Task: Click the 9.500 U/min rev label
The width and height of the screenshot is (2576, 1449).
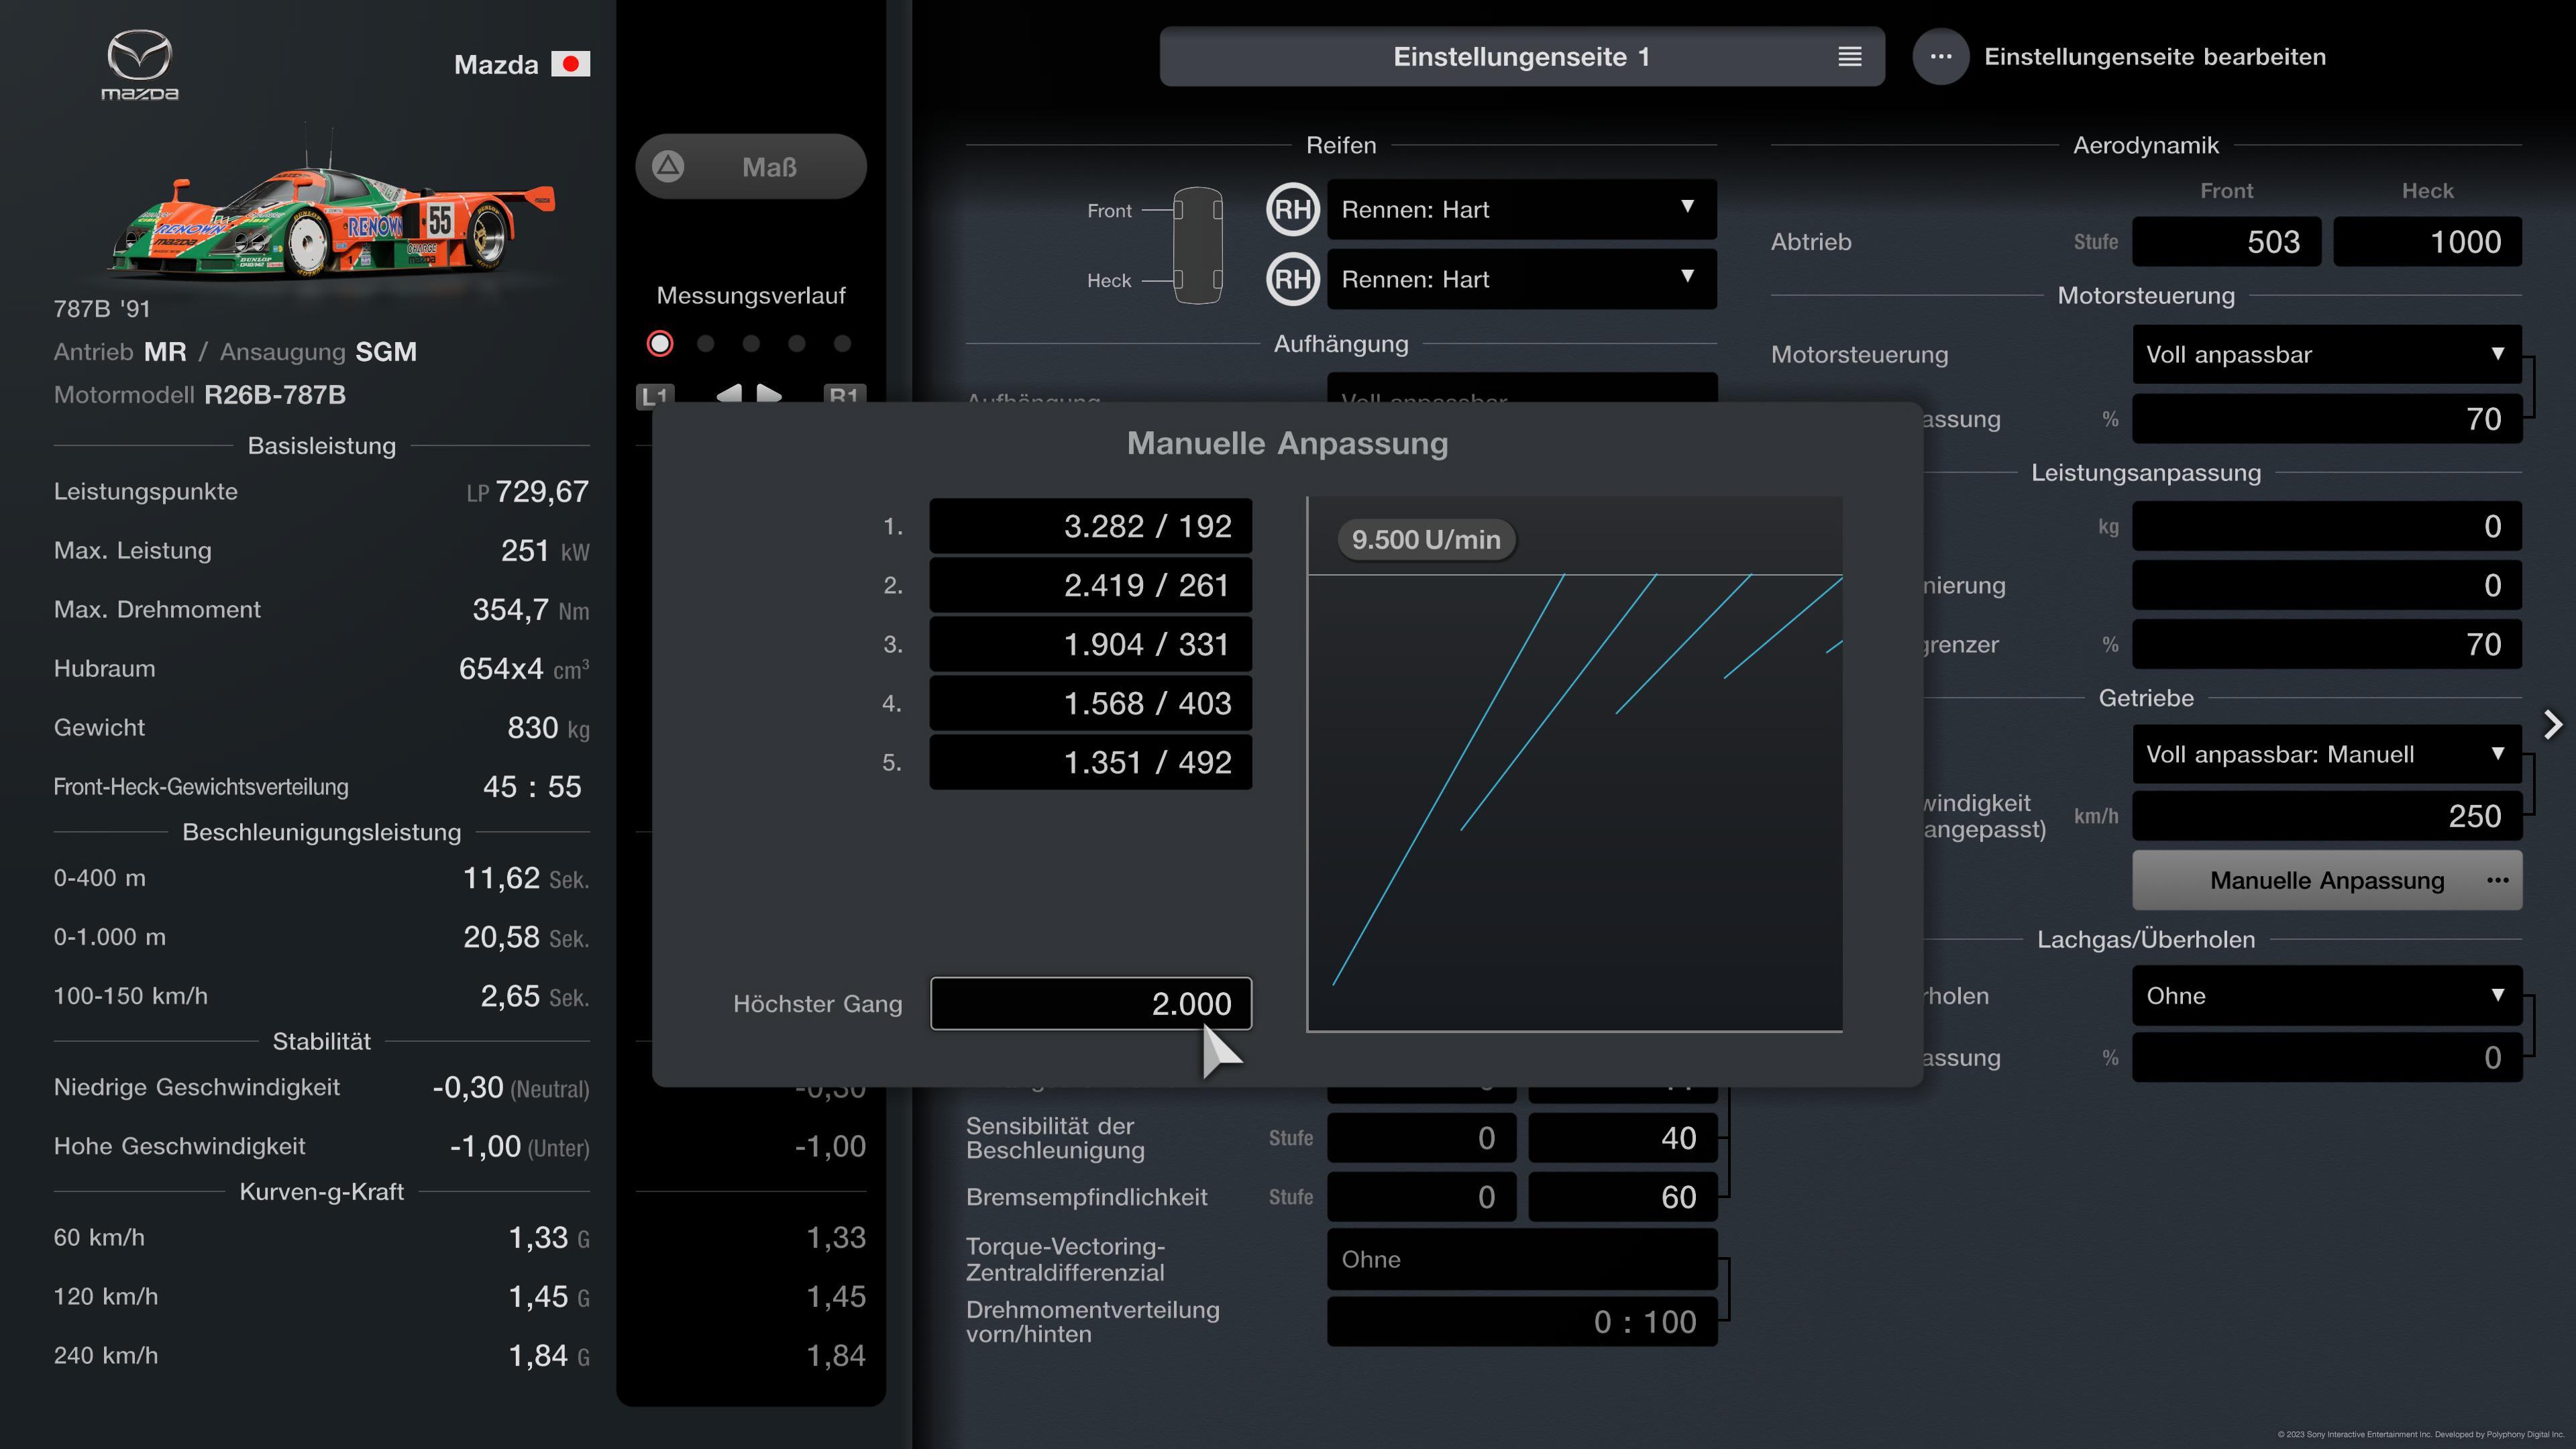Action: pos(1426,540)
